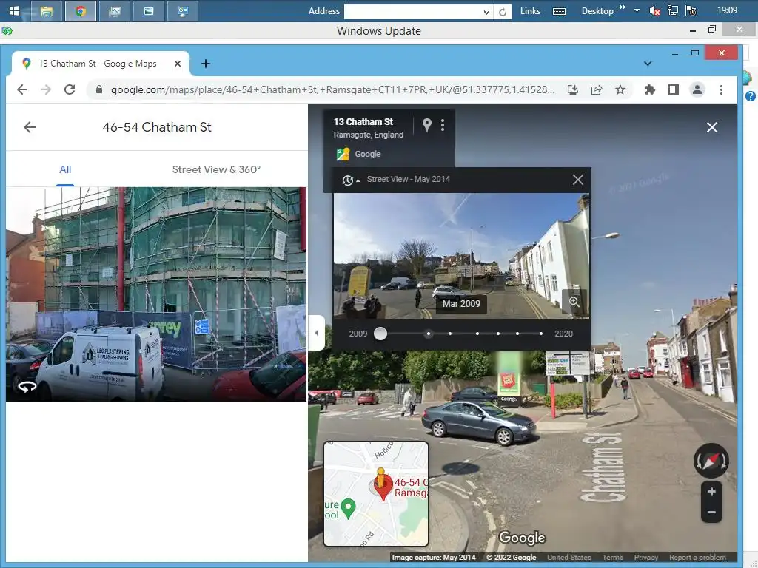The width and height of the screenshot is (758, 568).
Task: Select the third timeline marker
Action: (450, 334)
